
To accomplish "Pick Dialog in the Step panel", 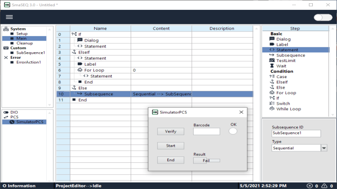I will point(283,39).
